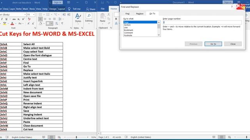
Task: Apply superscript formatting in left window
Action: (x=23, y=19)
